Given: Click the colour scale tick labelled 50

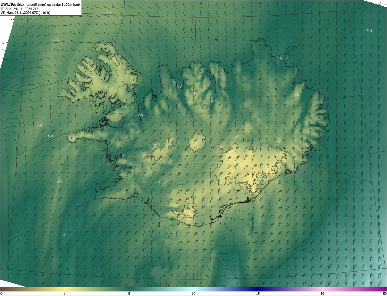Looking at the screenshot, I should [x=385, y=294].
